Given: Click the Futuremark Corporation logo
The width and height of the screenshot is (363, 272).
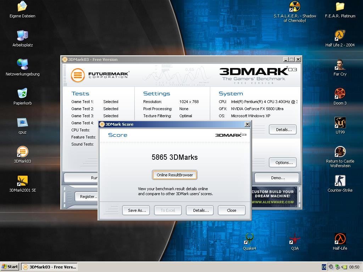Looking at the screenshot, I should 100,75.
